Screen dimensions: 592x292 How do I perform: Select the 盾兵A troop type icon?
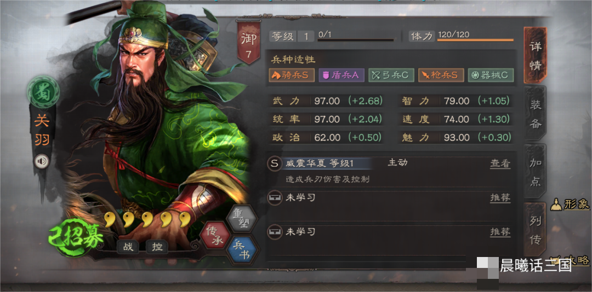pyautogui.click(x=341, y=75)
